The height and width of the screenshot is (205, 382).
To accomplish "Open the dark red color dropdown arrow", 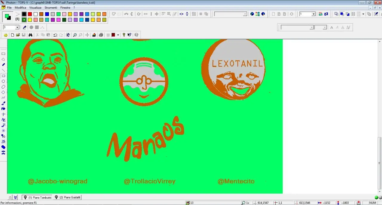I will [x=118, y=35].
